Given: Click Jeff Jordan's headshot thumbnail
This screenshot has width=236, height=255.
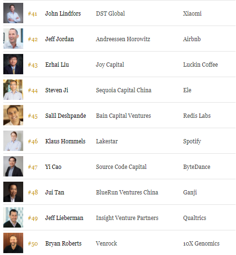Looking at the screenshot, I should [x=13, y=38].
